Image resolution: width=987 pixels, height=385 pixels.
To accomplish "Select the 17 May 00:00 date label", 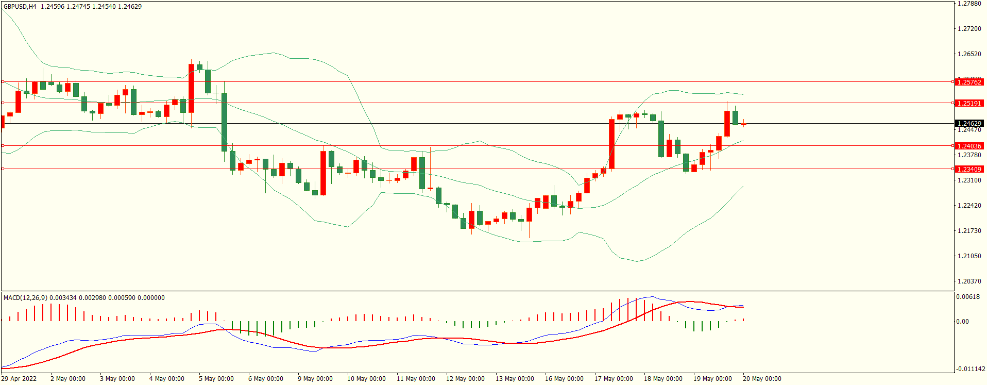I will (x=614, y=379).
